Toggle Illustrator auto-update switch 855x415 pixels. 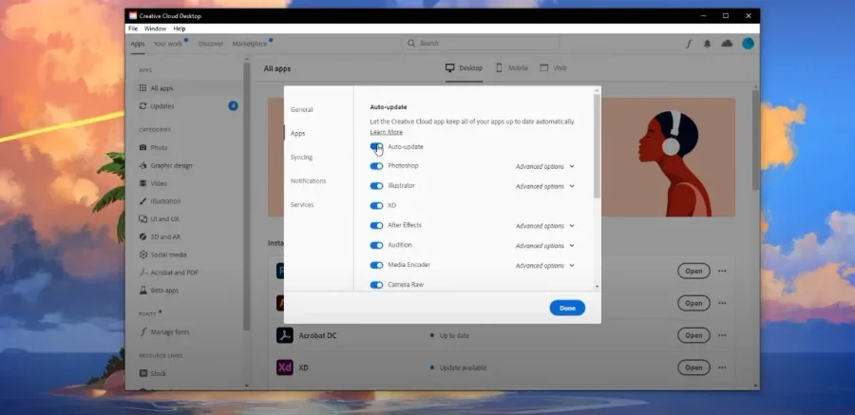(376, 186)
